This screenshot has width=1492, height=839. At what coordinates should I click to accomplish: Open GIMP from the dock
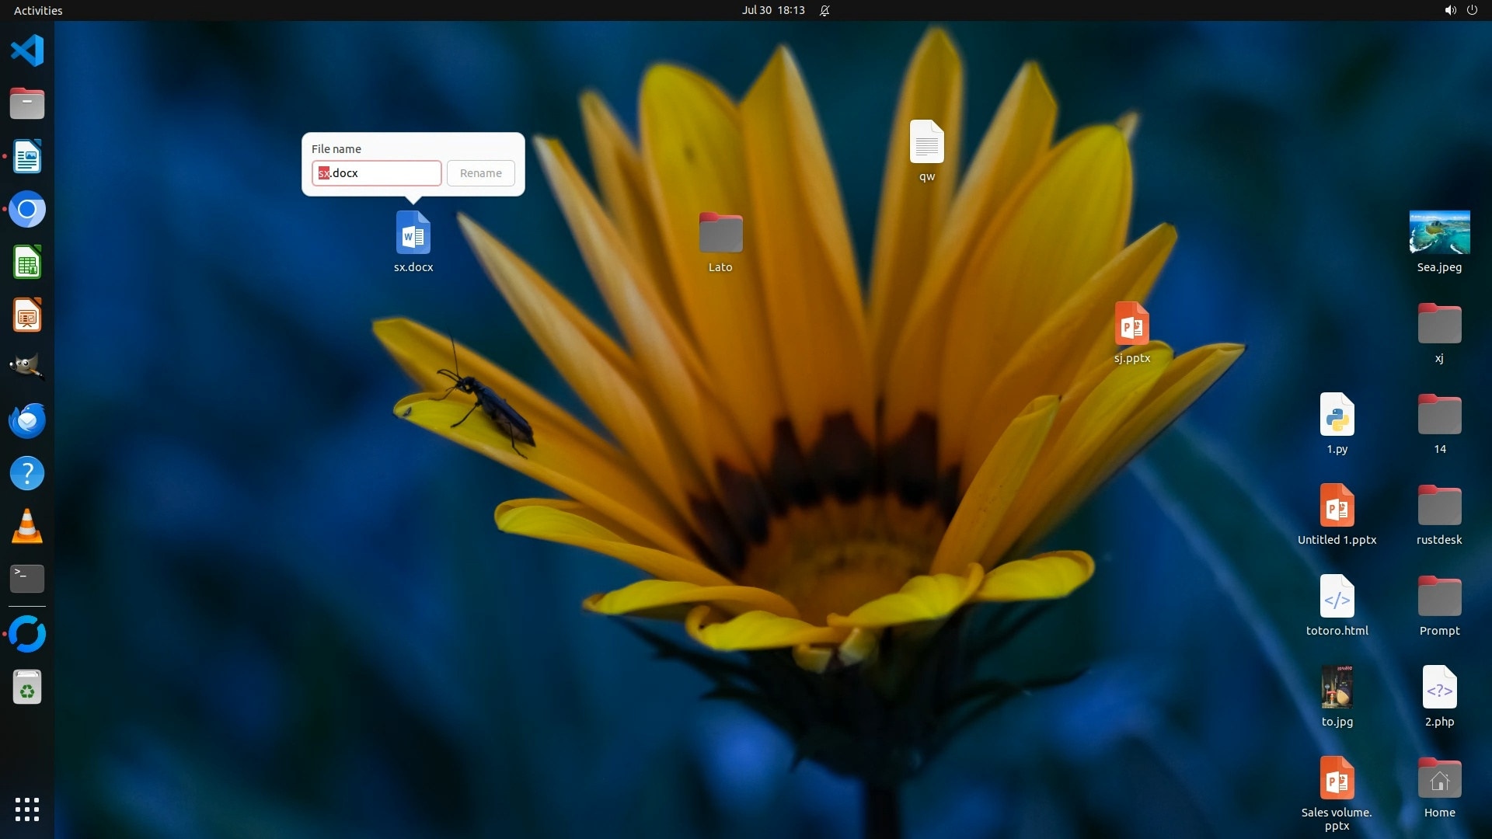coord(27,367)
